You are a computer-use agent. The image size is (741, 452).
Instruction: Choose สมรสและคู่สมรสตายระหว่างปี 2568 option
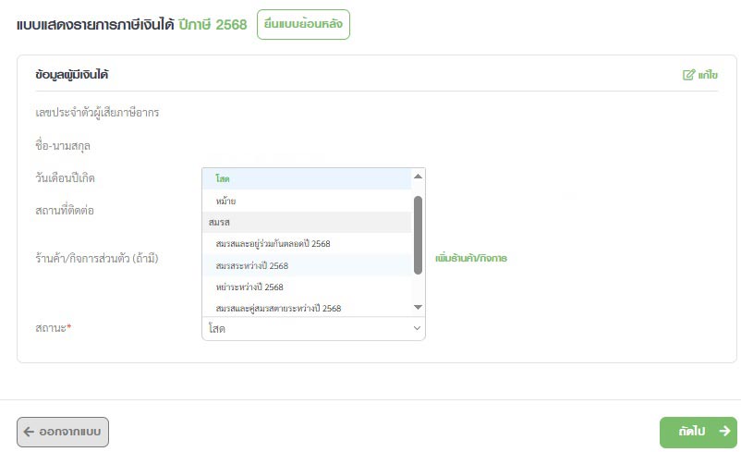point(307,308)
